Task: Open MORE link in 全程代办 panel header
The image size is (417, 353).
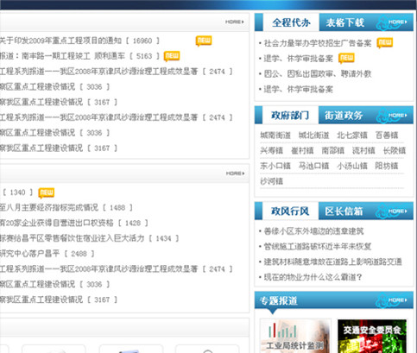Action: tap(398, 22)
